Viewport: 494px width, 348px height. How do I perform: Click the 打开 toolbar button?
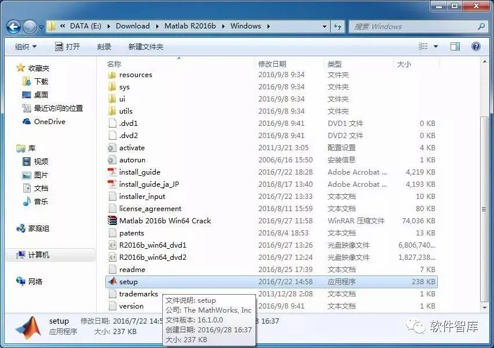click(x=67, y=47)
